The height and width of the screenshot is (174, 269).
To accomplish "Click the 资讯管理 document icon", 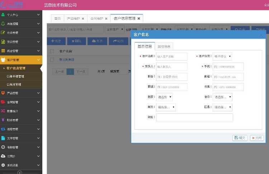I will pyautogui.click(x=3, y=42).
